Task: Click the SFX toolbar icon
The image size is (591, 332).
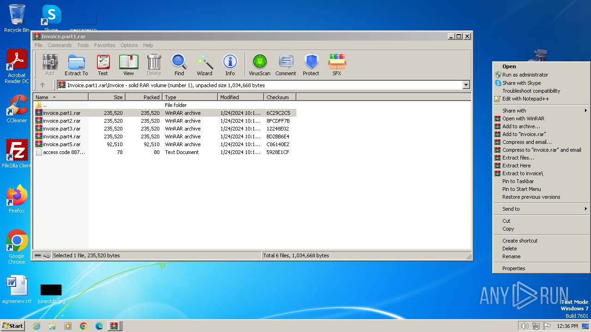Action: [x=337, y=65]
